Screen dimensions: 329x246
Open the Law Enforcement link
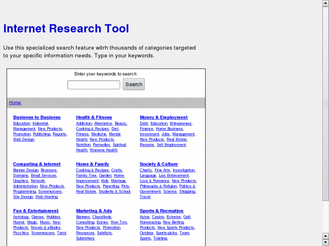coord(174,175)
